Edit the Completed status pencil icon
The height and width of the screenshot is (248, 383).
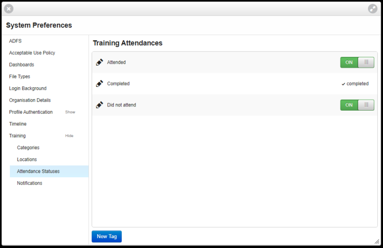[x=99, y=84]
